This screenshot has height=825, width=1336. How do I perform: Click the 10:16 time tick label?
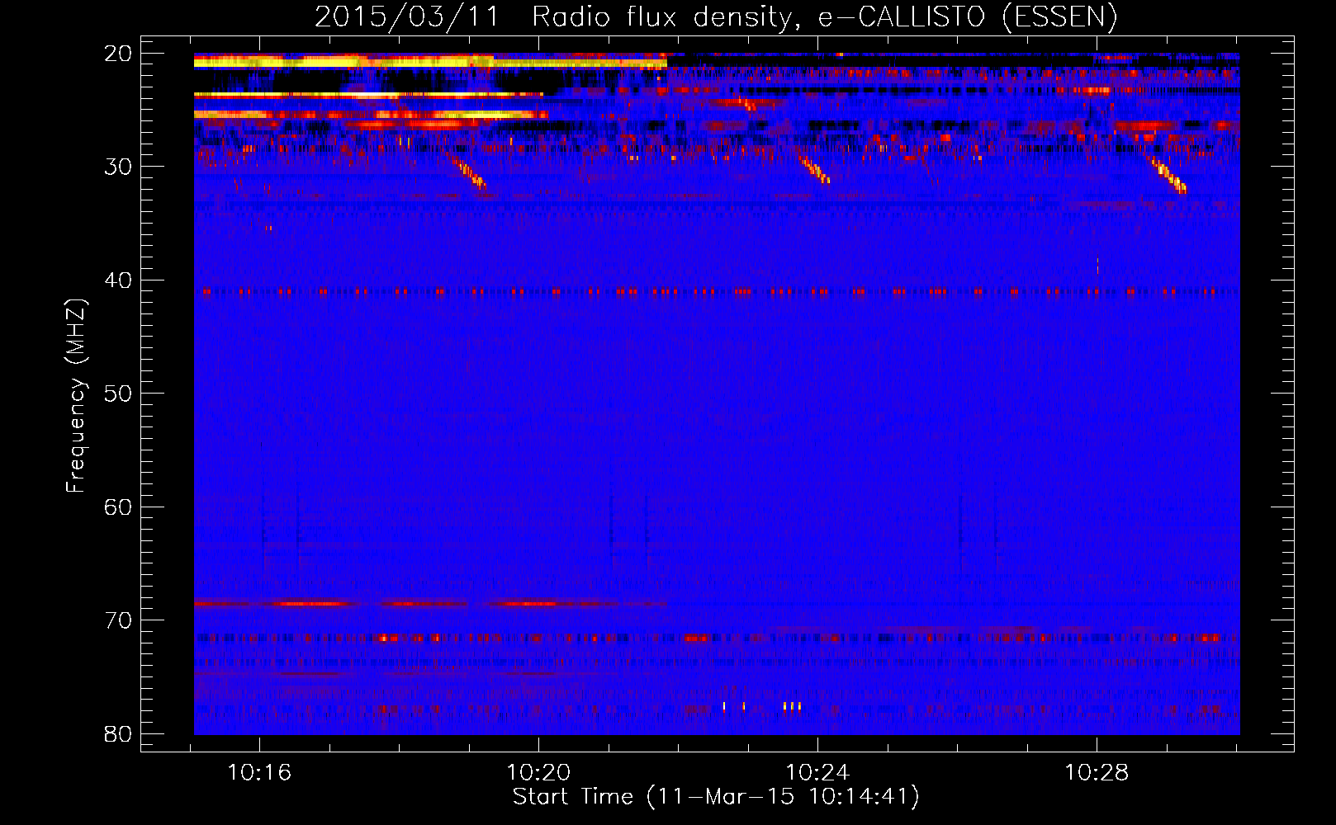(x=259, y=773)
